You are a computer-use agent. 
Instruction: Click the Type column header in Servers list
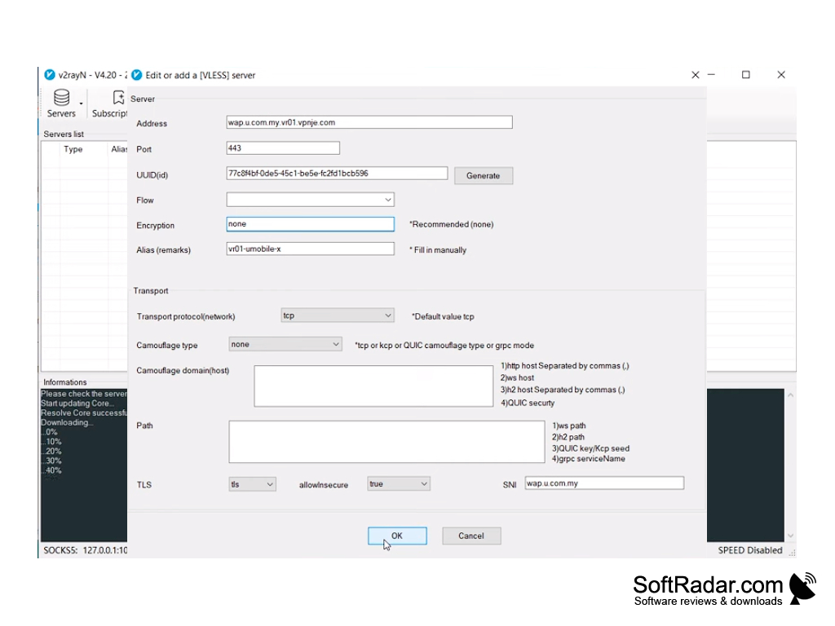point(73,149)
